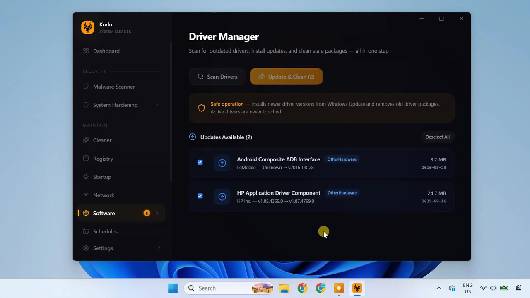Screen dimensions: 530x298
Task: Open Dashboard via its grid icon
Action: click(x=86, y=51)
